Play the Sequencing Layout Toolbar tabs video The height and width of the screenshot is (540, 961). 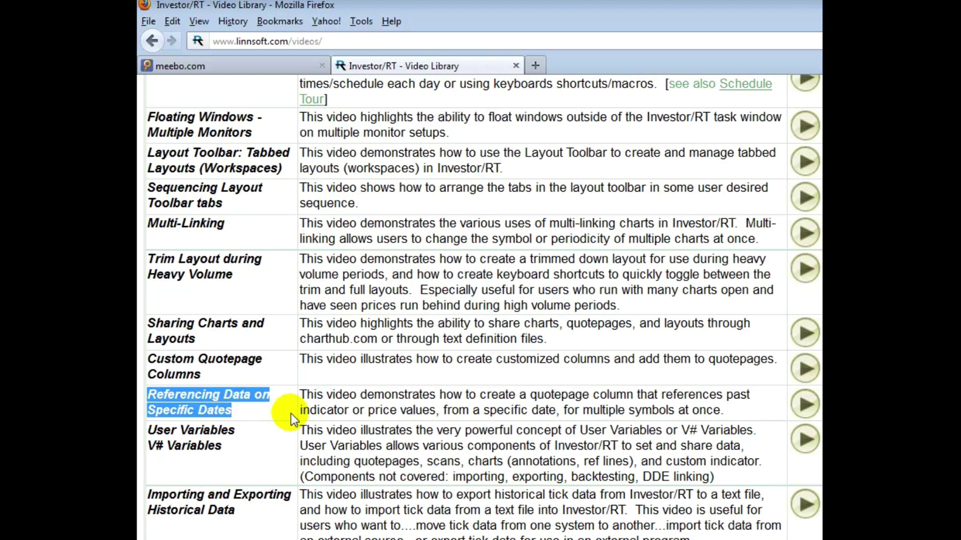[805, 197]
